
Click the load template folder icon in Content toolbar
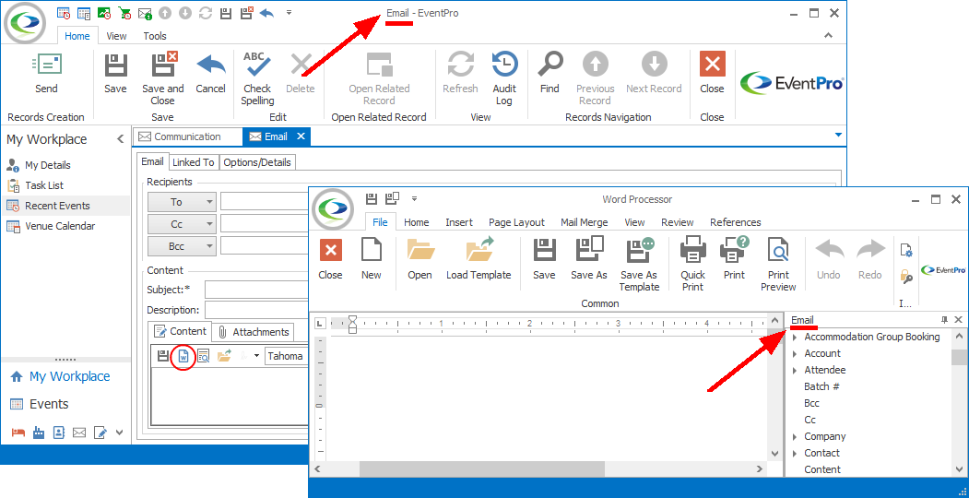pos(224,356)
